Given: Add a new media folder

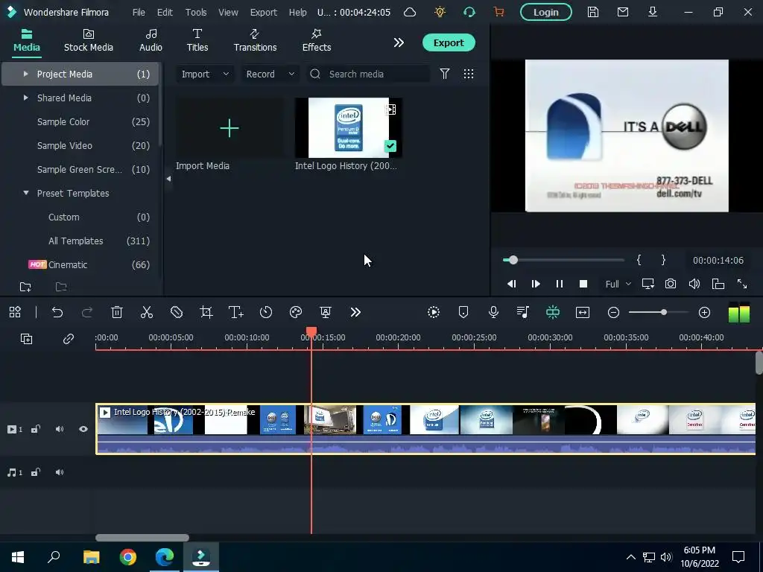Looking at the screenshot, I should [x=25, y=287].
